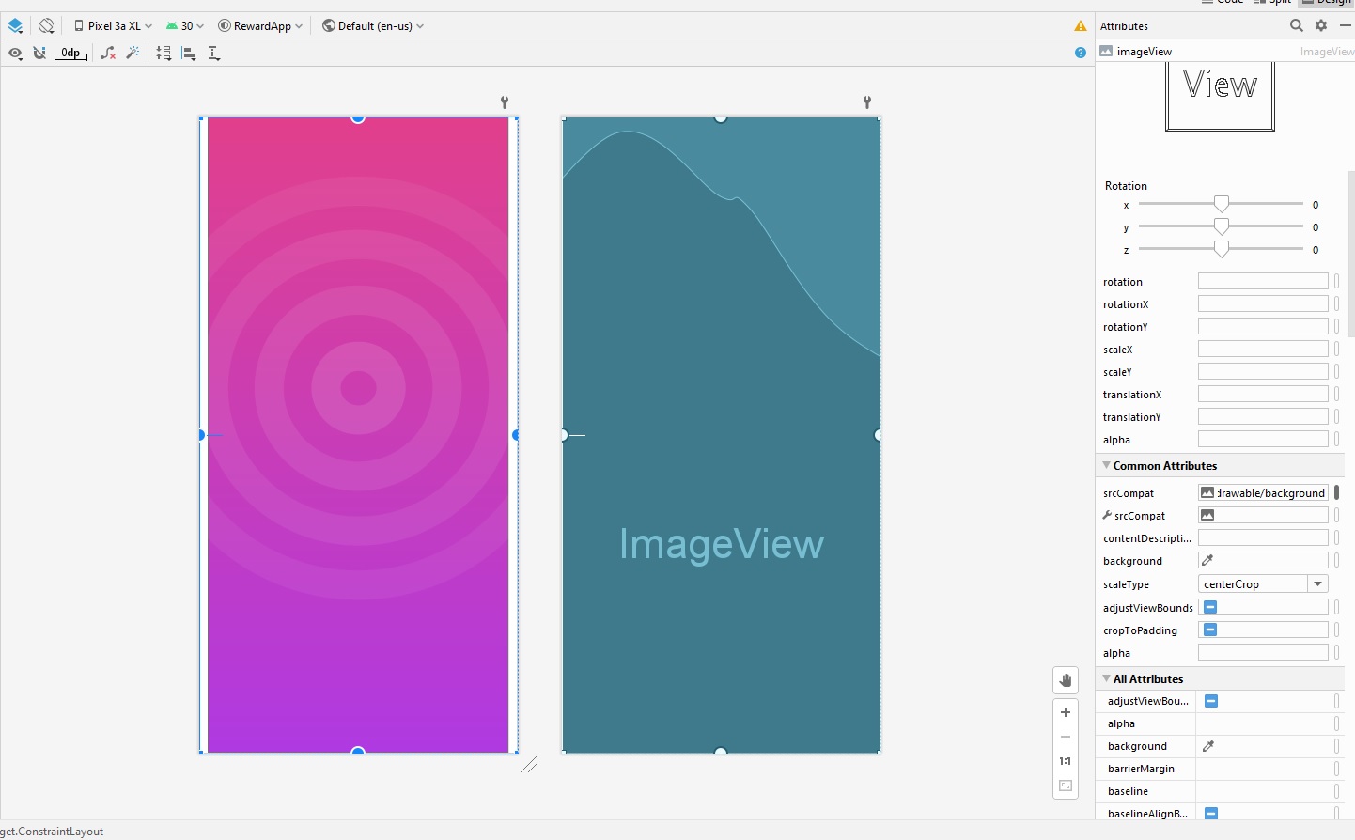Open the design surface layers selector
Image resolution: width=1355 pixels, height=840 pixels.
15,26
